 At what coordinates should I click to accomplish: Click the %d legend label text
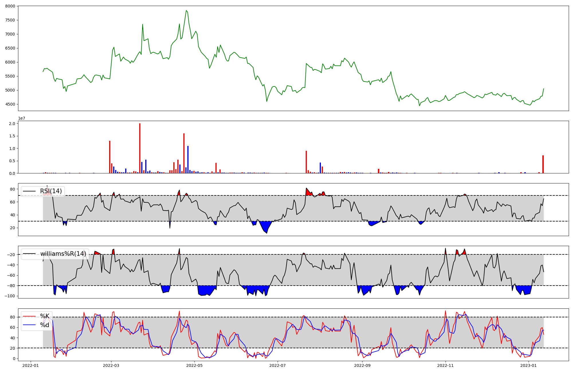pyautogui.click(x=45, y=325)
